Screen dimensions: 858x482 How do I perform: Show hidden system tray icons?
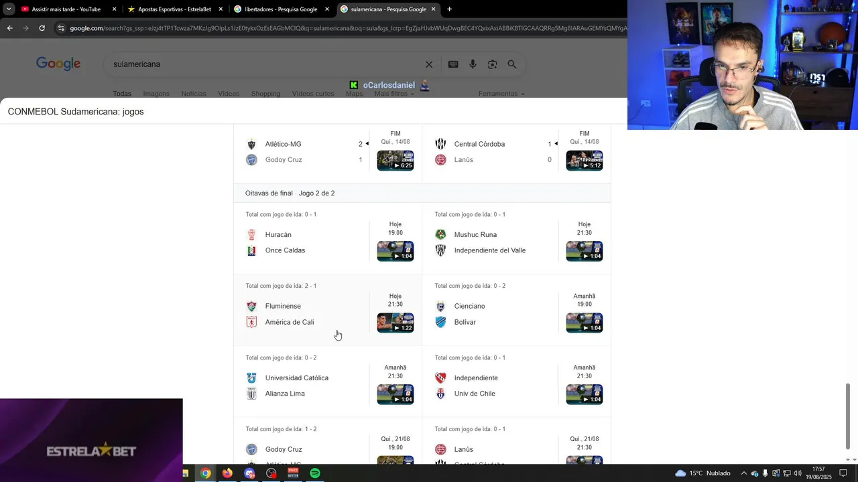pos(743,473)
